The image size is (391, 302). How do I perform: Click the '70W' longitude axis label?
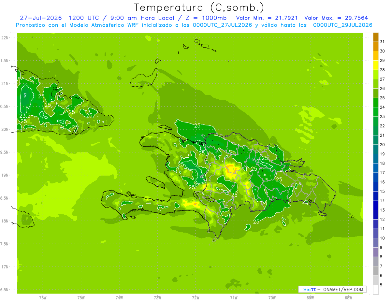click(272, 298)
